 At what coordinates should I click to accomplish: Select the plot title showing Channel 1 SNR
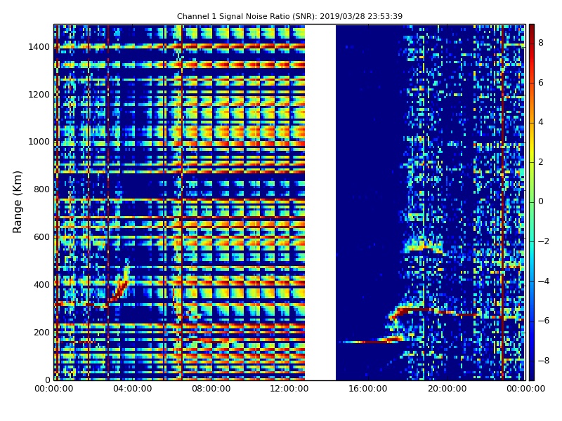pyautogui.click(x=289, y=16)
